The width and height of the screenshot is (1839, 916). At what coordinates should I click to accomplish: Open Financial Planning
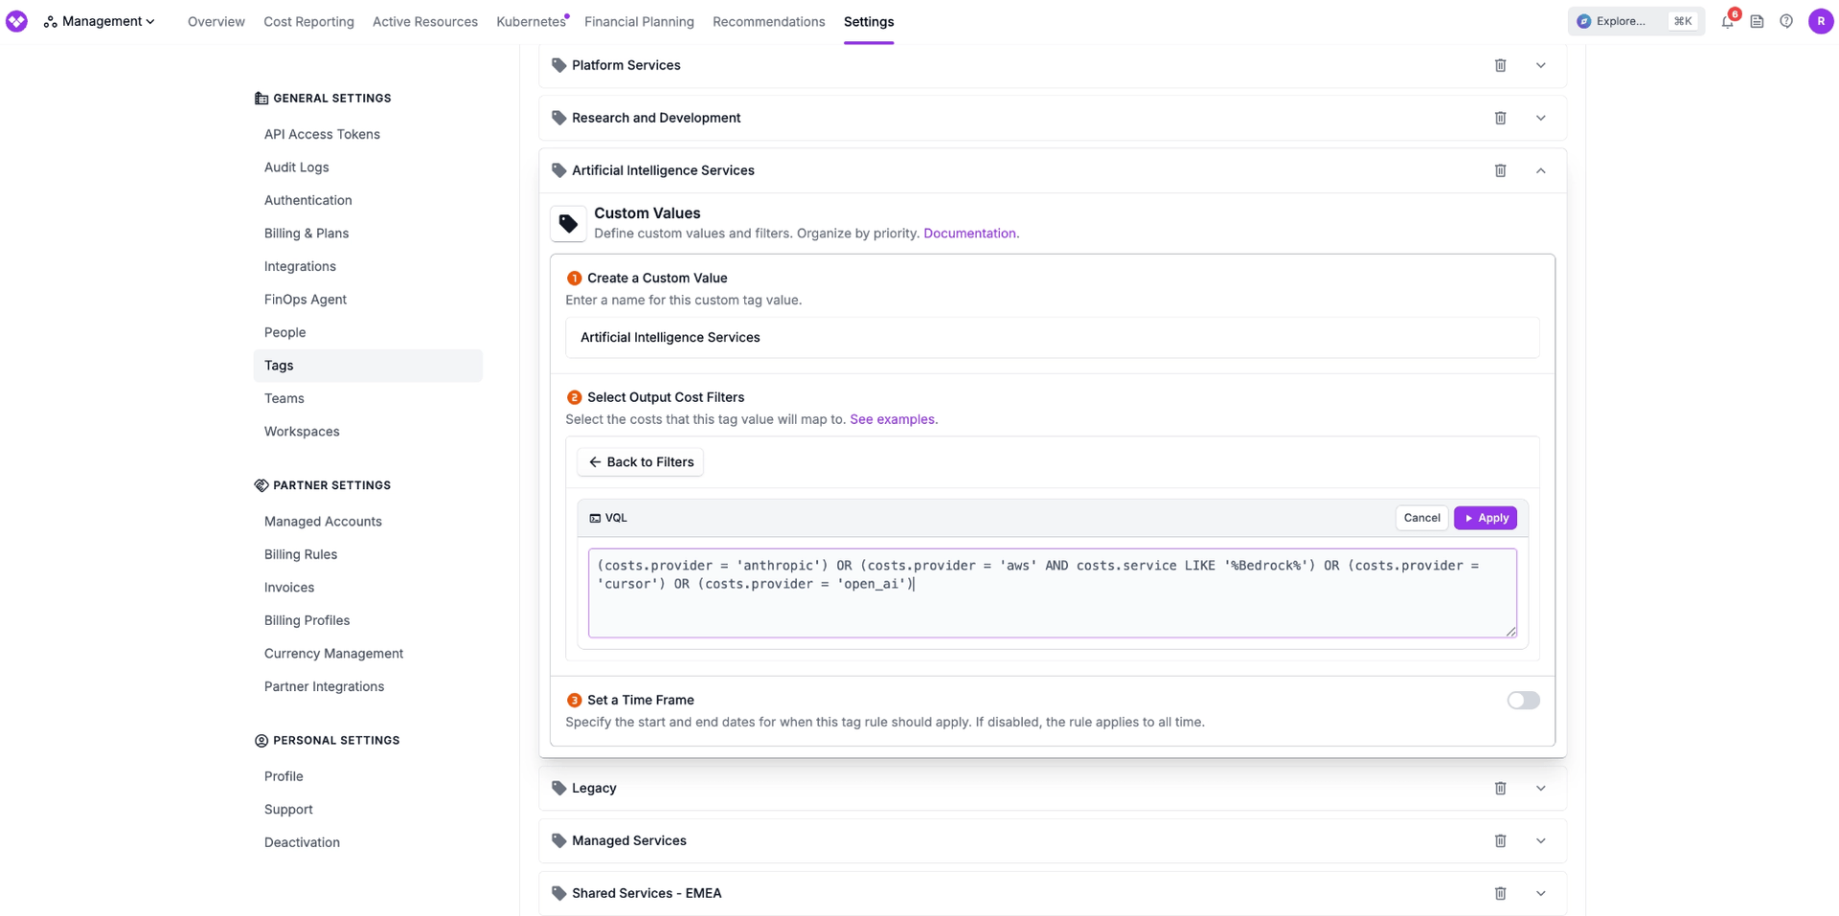click(639, 21)
